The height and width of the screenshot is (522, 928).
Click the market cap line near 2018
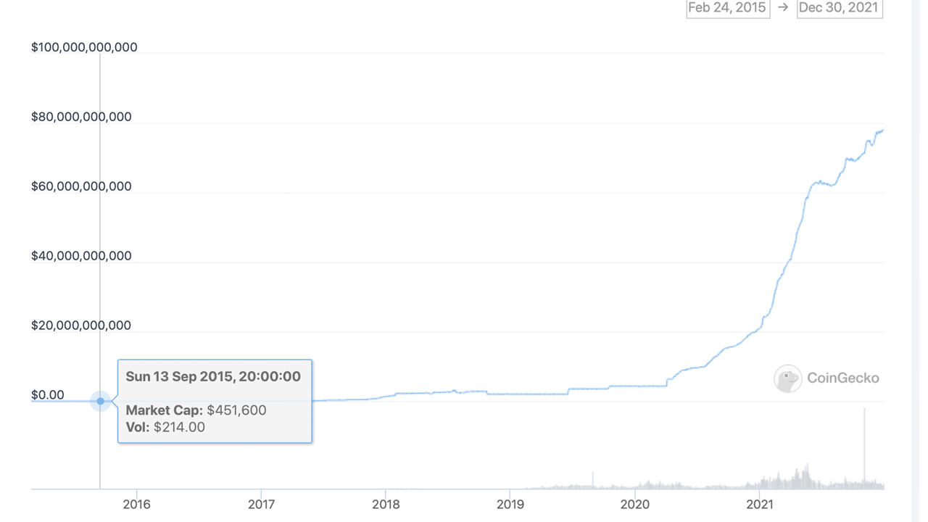[x=386, y=394]
